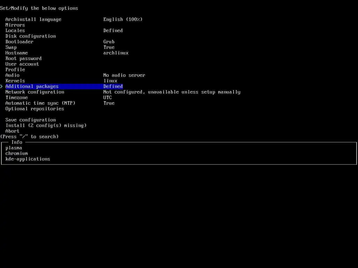Viewport: 358px width, 268px height.
Task: Open Optional repositories entry
Action: (x=35, y=109)
